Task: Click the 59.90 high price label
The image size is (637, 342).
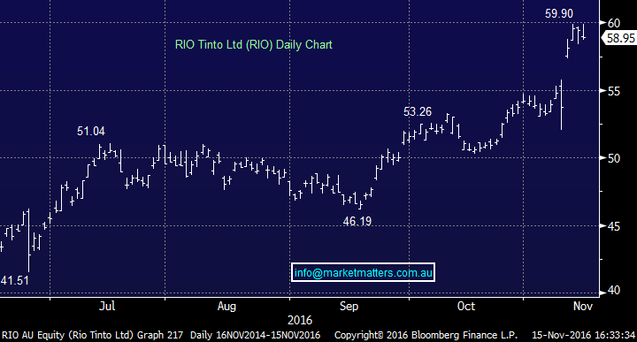Action: [559, 13]
